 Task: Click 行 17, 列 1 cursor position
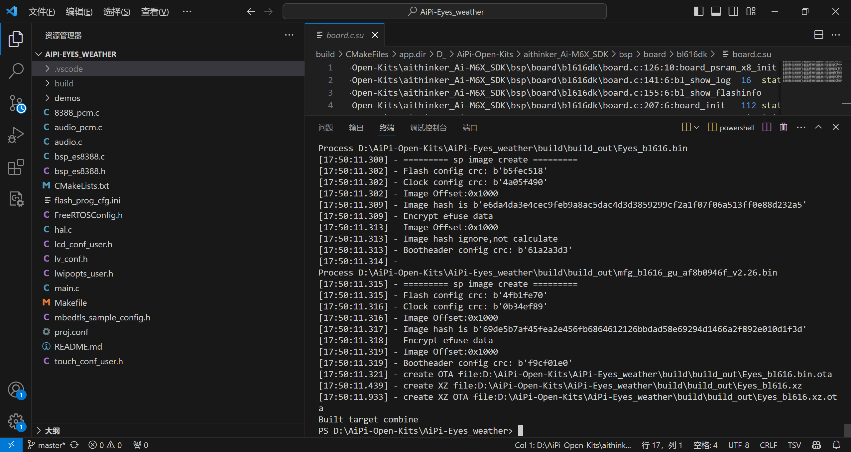662,445
